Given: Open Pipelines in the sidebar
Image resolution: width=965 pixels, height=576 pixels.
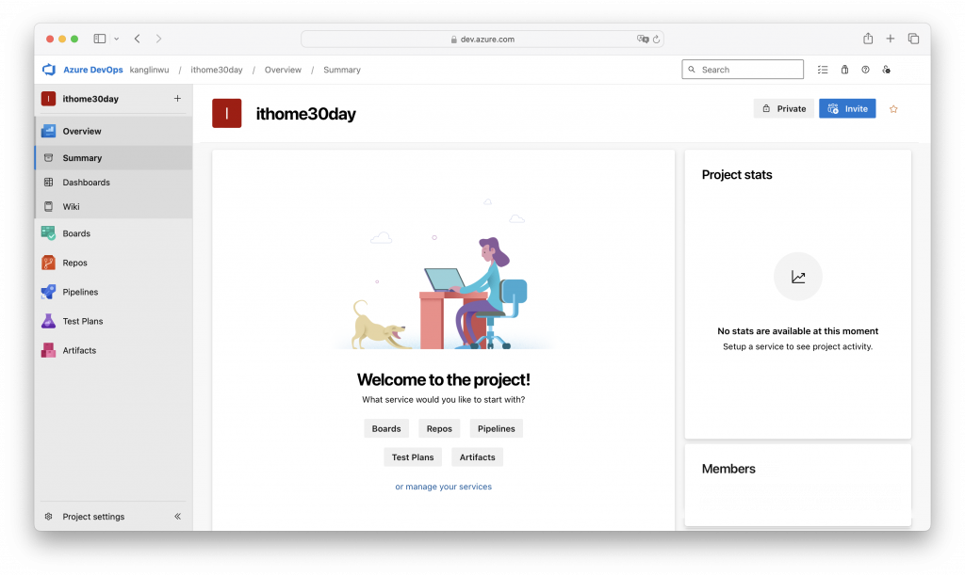Looking at the screenshot, I should pyautogui.click(x=114, y=292).
